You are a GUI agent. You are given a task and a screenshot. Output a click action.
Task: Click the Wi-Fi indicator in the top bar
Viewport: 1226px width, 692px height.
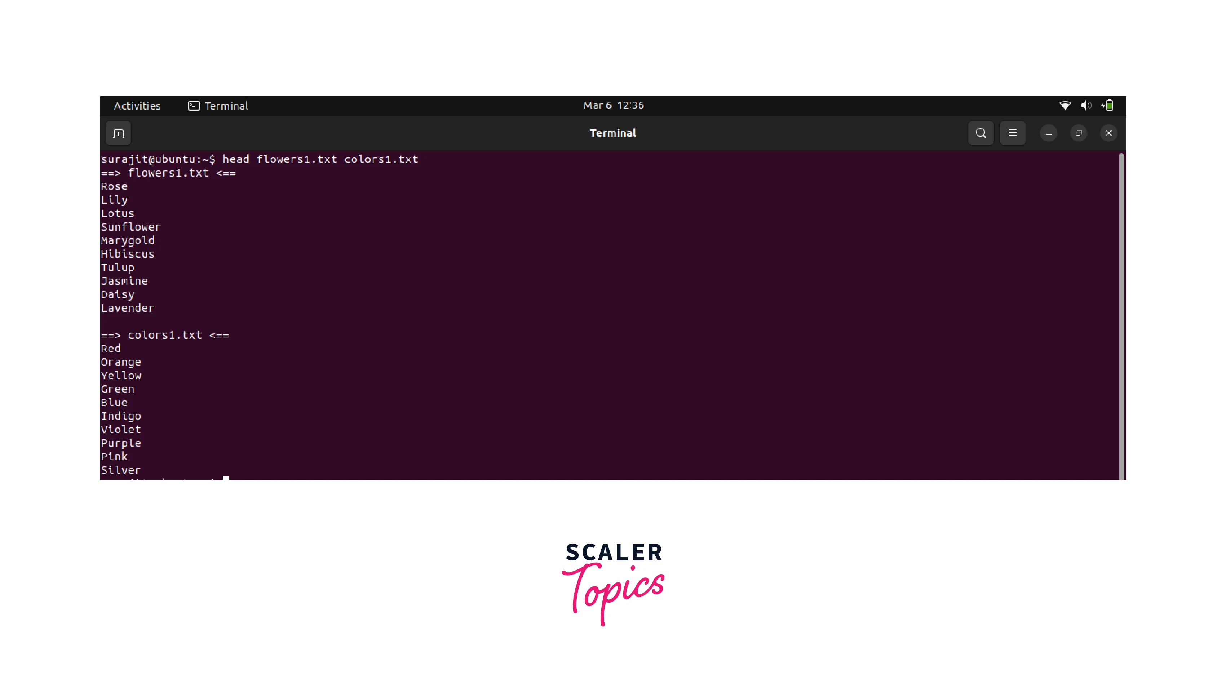coord(1066,105)
